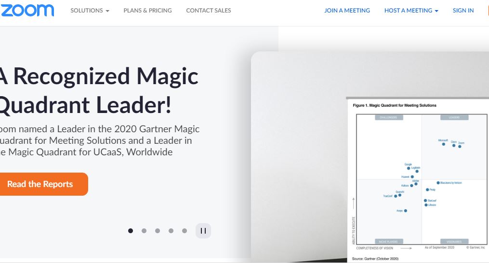
Task: Open Contact Sales page
Action: coord(208,11)
